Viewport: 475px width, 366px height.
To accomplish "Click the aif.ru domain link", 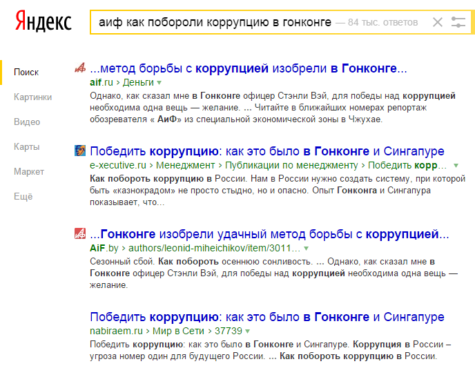I will (101, 82).
